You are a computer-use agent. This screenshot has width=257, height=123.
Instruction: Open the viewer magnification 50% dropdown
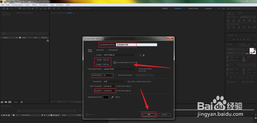(x=62, y=102)
